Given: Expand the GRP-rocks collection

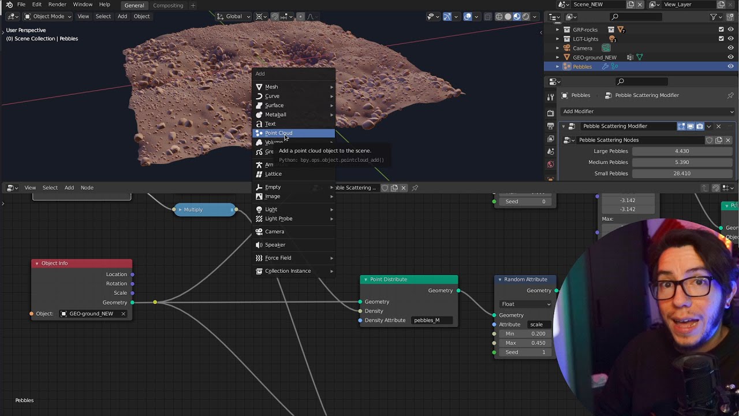Looking at the screenshot, I should 558,29.
